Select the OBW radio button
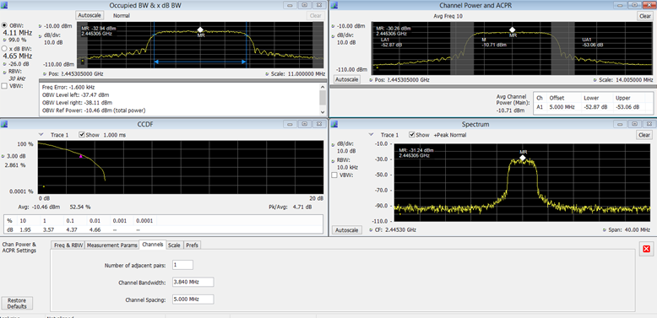 pos(4,25)
